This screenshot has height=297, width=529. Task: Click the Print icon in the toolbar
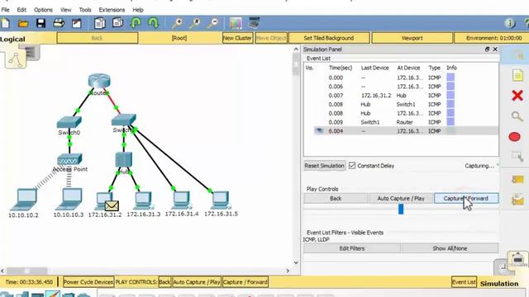[x=59, y=23]
